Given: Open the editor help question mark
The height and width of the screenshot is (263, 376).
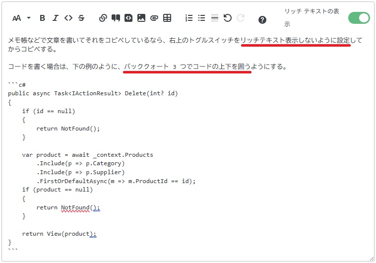Looking at the screenshot, I should [x=262, y=20].
